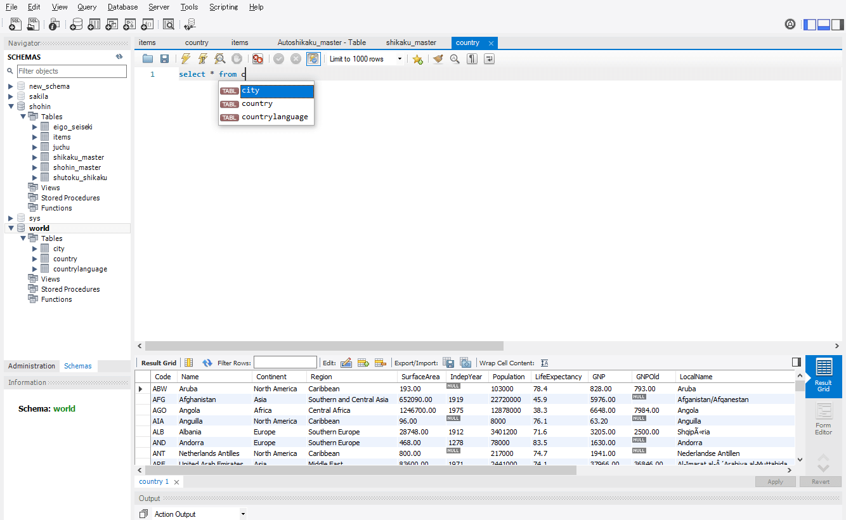The width and height of the screenshot is (846, 520).
Task: Execute the SQL query with the lightning bolt icon
Action: click(185, 58)
